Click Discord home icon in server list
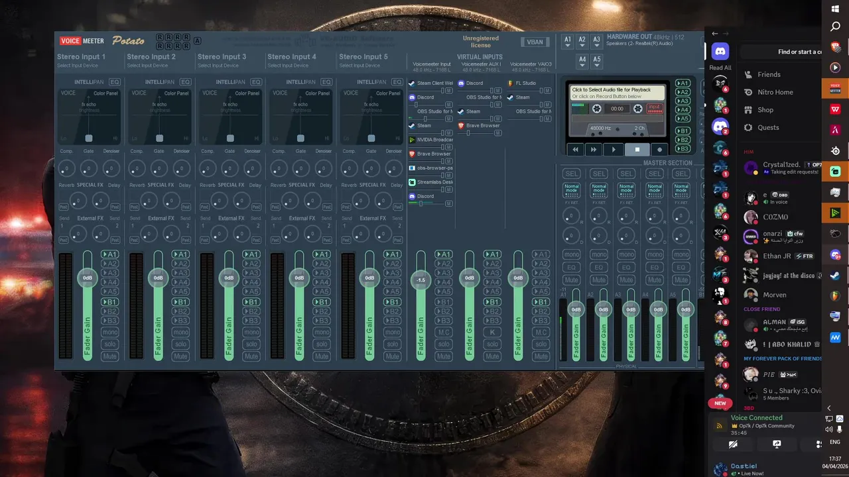 (x=720, y=51)
